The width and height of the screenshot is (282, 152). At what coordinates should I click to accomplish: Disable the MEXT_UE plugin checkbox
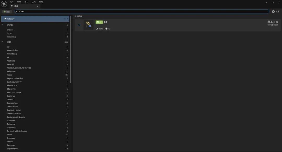click(79, 25)
